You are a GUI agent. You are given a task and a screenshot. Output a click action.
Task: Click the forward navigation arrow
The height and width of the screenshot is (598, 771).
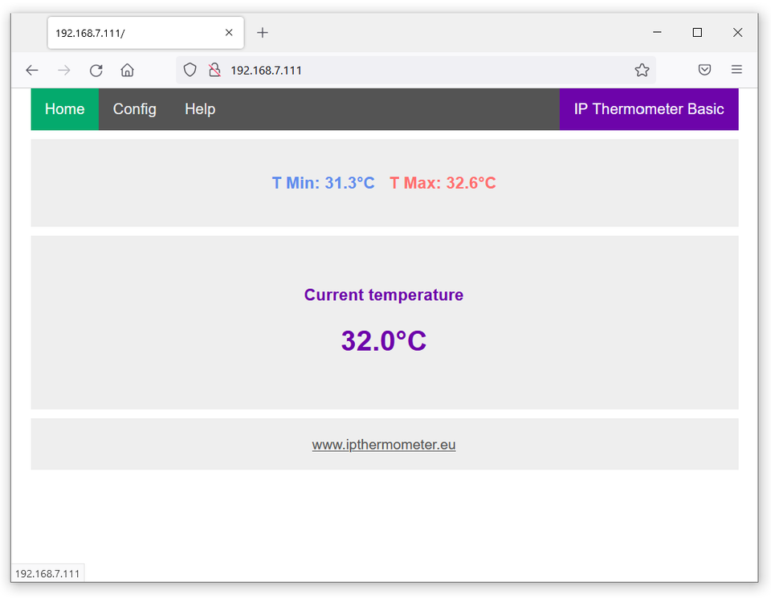point(63,70)
